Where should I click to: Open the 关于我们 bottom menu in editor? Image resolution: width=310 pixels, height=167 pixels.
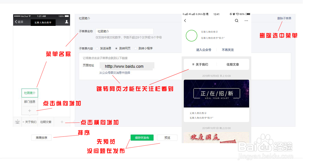[x=30, y=122]
